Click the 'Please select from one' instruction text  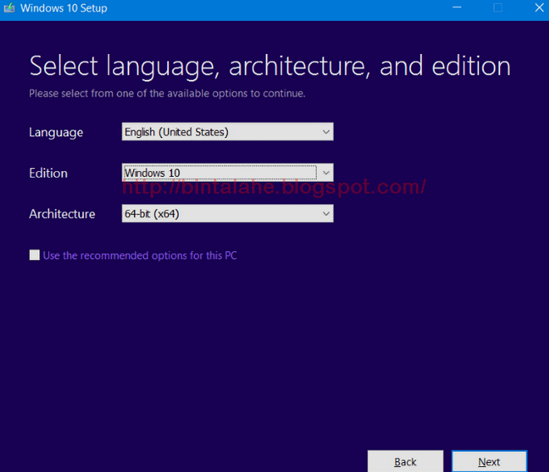pyautogui.click(x=167, y=93)
